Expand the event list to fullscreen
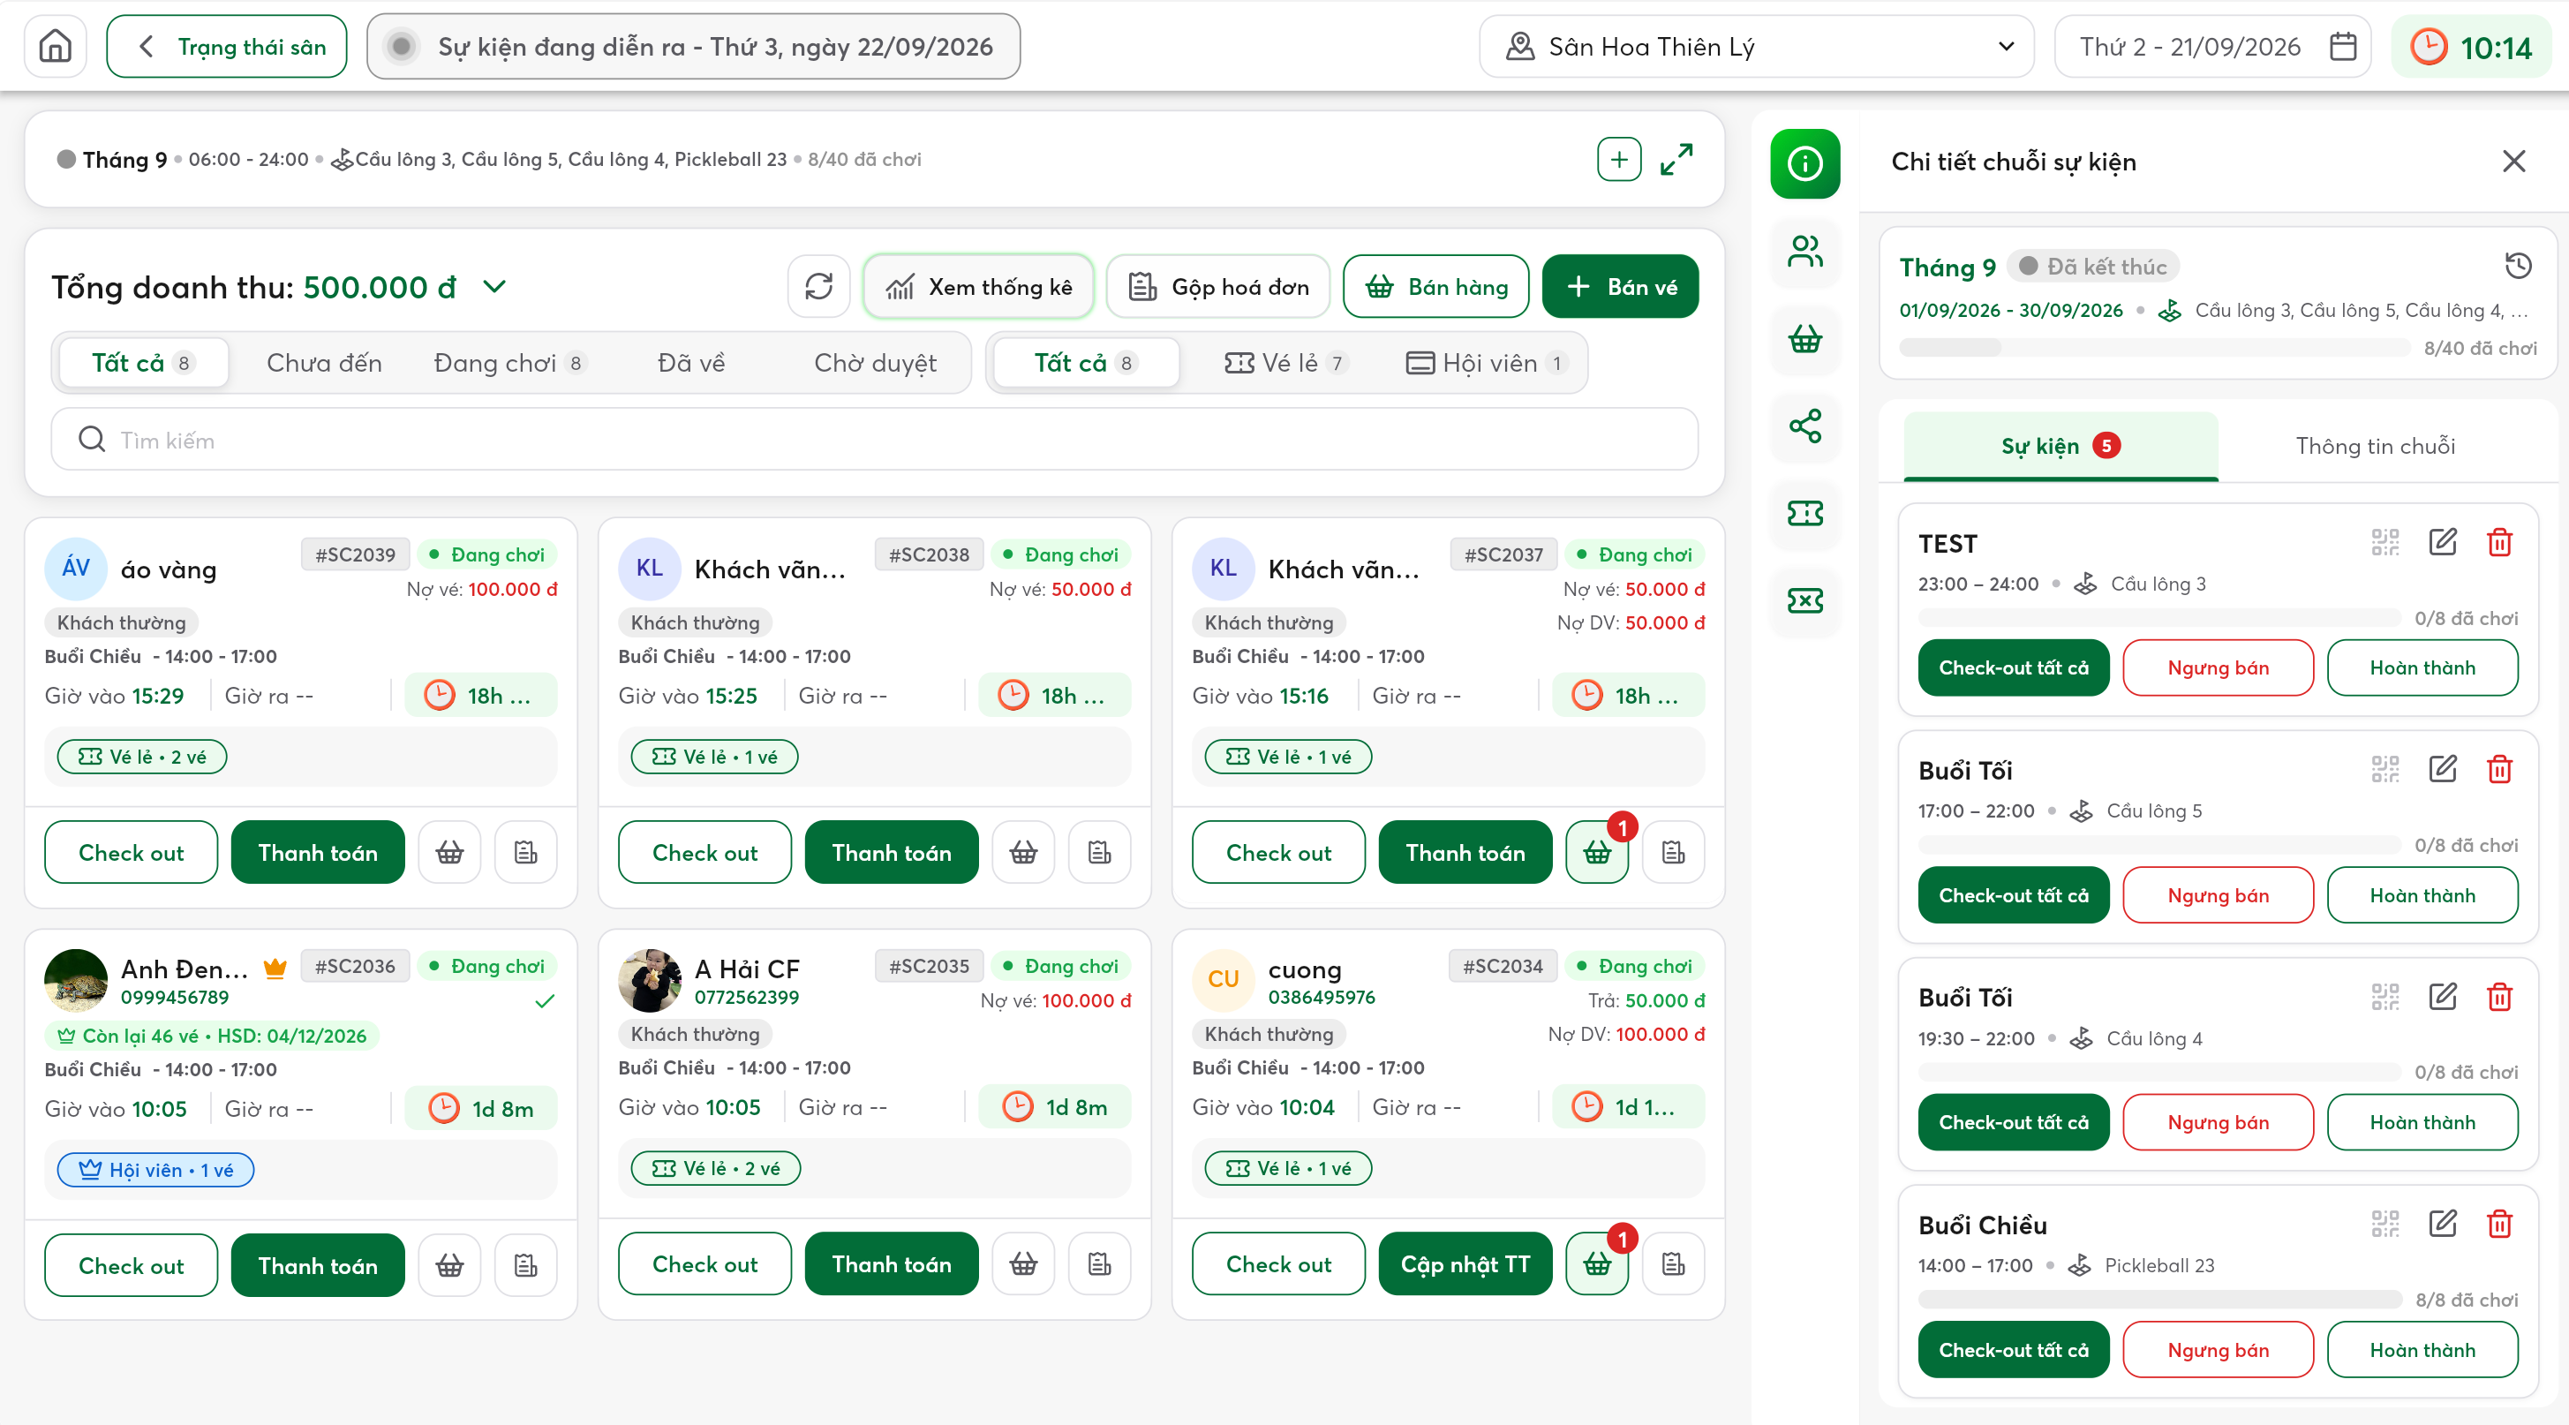Viewport: 2569px width, 1425px height. (x=1676, y=160)
